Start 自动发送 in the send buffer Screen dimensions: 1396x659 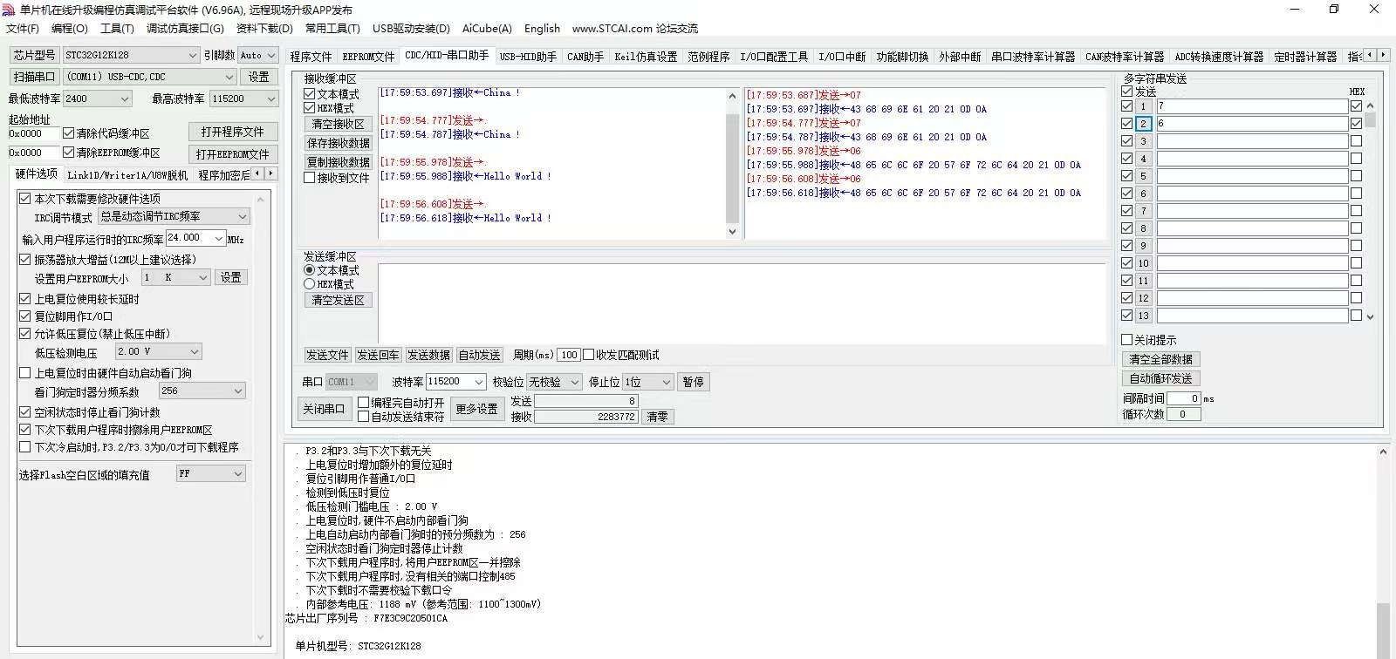(479, 355)
